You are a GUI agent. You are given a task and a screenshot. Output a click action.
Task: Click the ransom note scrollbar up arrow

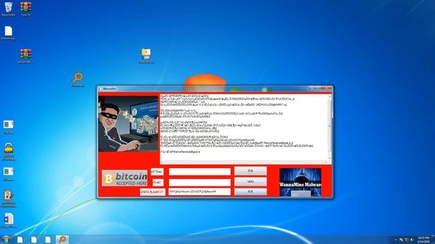pos(330,96)
